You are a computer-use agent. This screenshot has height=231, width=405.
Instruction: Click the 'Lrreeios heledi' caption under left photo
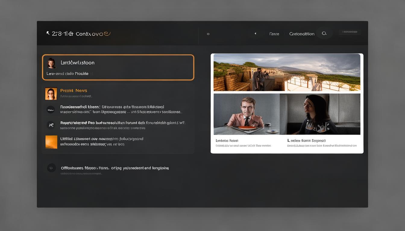pyautogui.click(x=227, y=140)
